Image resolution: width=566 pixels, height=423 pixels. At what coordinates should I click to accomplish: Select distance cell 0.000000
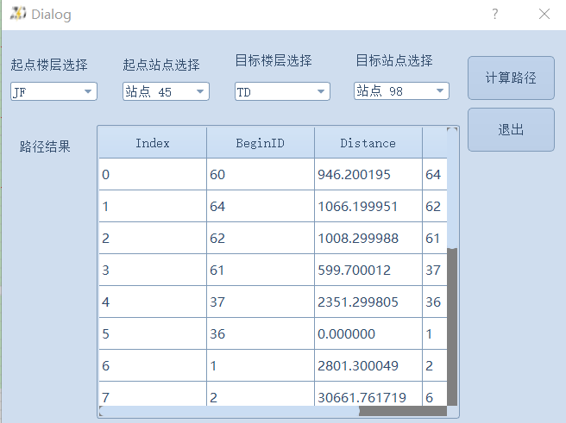[368, 333]
